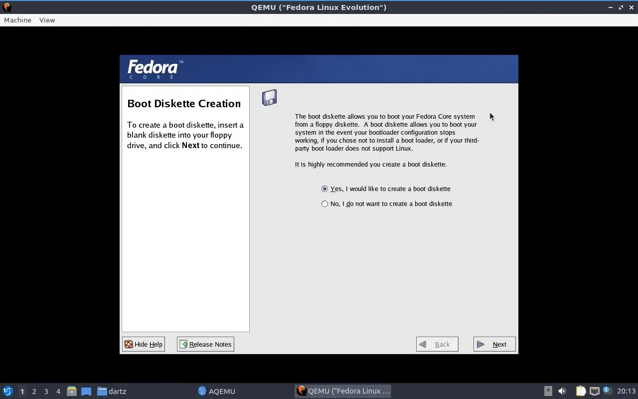Click the Next button
This screenshot has width=638, height=399.
click(494, 344)
